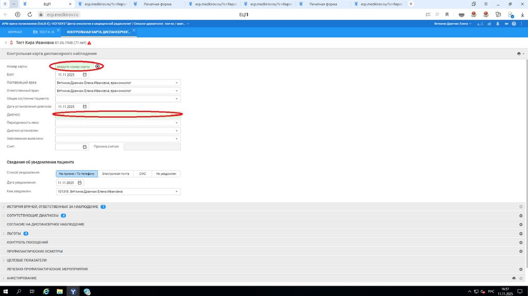Select Электронная почта notification method
The image size is (528, 296).
[x=115, y=174]
